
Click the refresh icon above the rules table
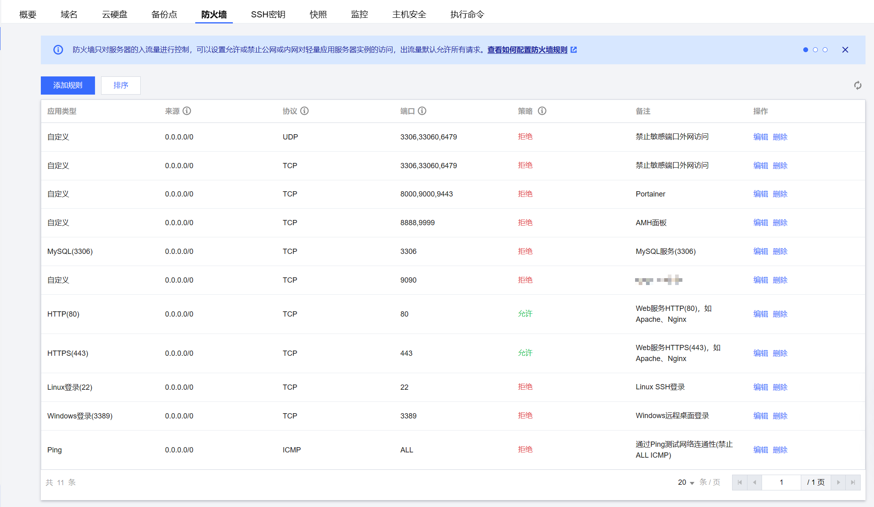pyautogui.click(x=857, y=85)
